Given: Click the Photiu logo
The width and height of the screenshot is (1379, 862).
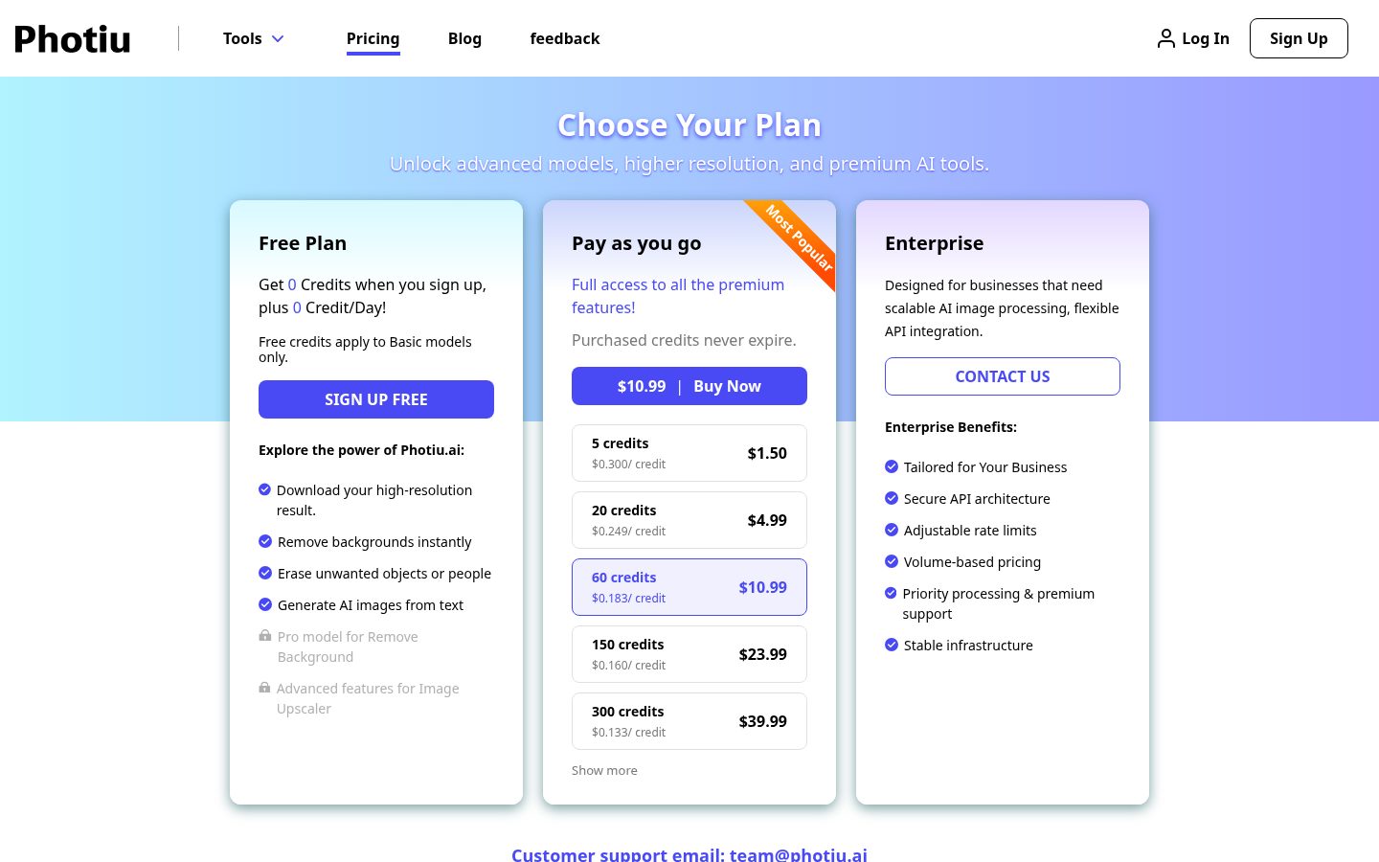Looking at the screenshot, I should [x=73, y=39].
